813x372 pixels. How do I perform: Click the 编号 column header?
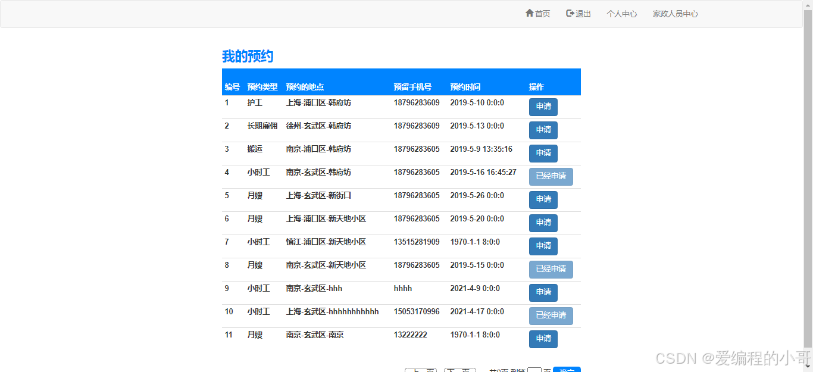coord(232,87)
